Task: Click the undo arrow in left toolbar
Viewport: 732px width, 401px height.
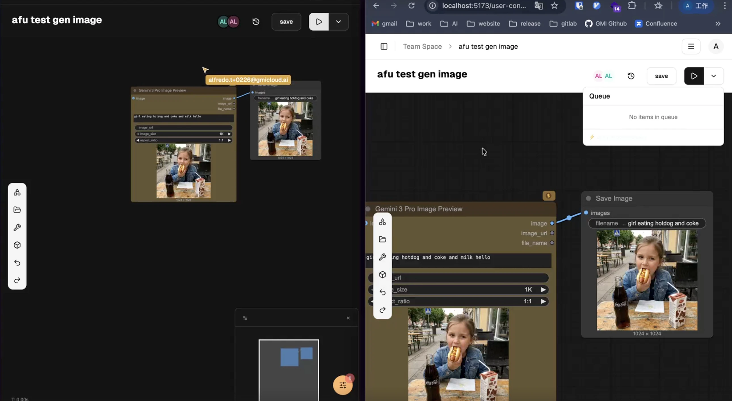Action: point(17,263)
